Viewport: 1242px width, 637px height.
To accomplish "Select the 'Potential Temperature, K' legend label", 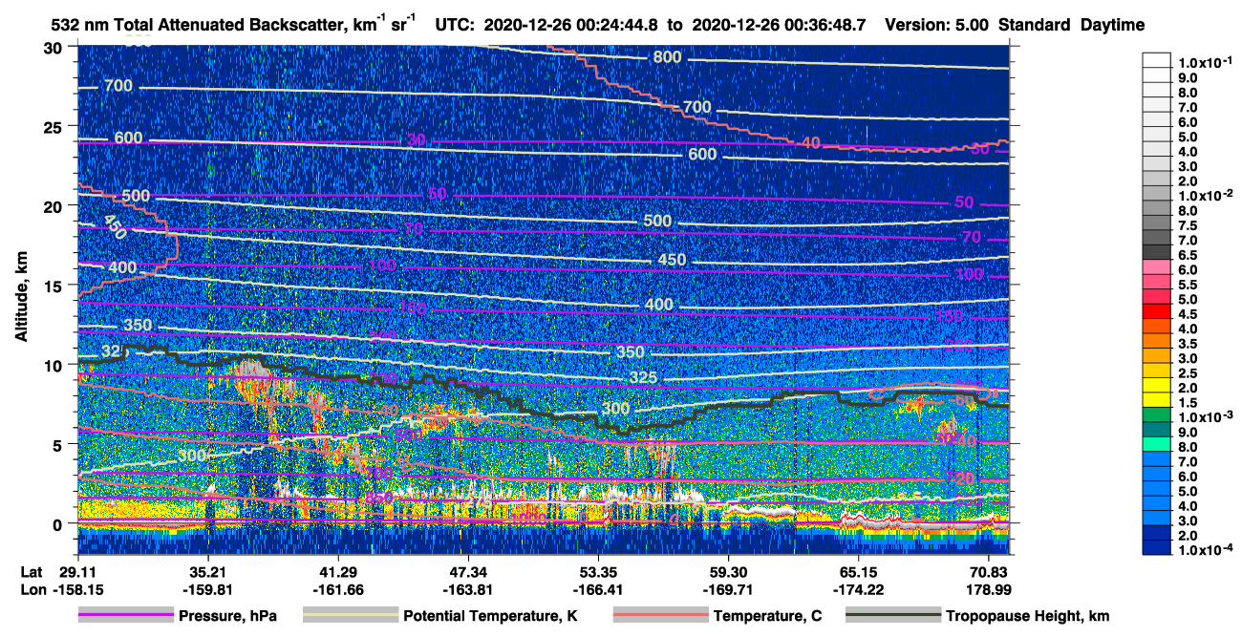I will pos(490,617).
